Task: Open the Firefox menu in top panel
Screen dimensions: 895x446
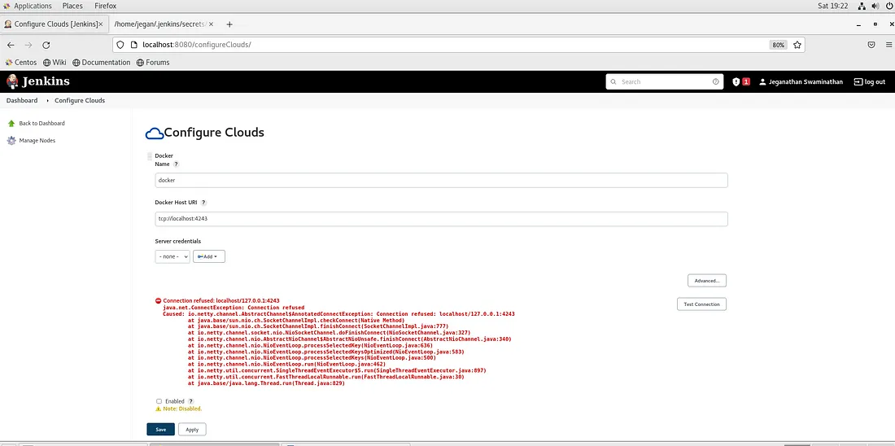Action: tap(105, 6)
